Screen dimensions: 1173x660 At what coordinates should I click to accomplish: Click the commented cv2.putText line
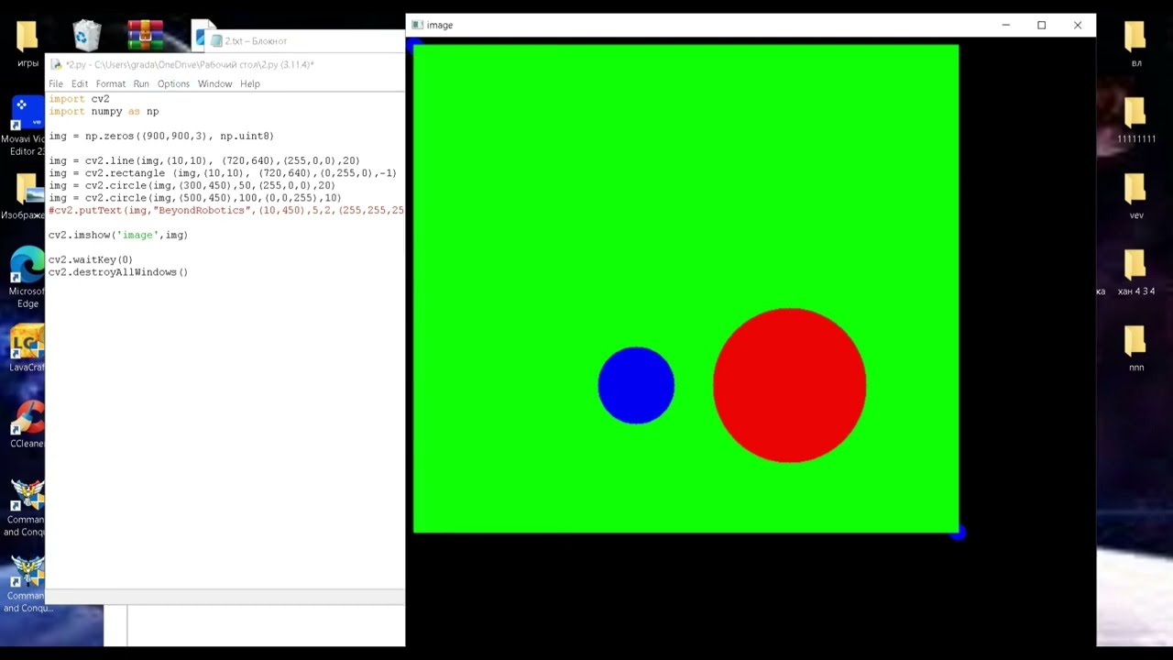[226, 211]
